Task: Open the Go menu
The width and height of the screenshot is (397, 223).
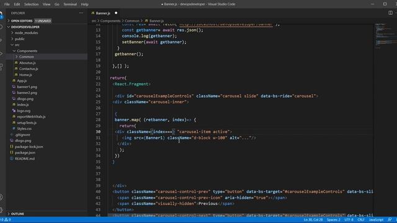Action: point(57,4)
